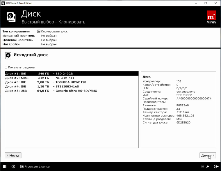Click the 1,50 ТБ size cell
This screenshot has height=171, width=221.
(43, 86)
